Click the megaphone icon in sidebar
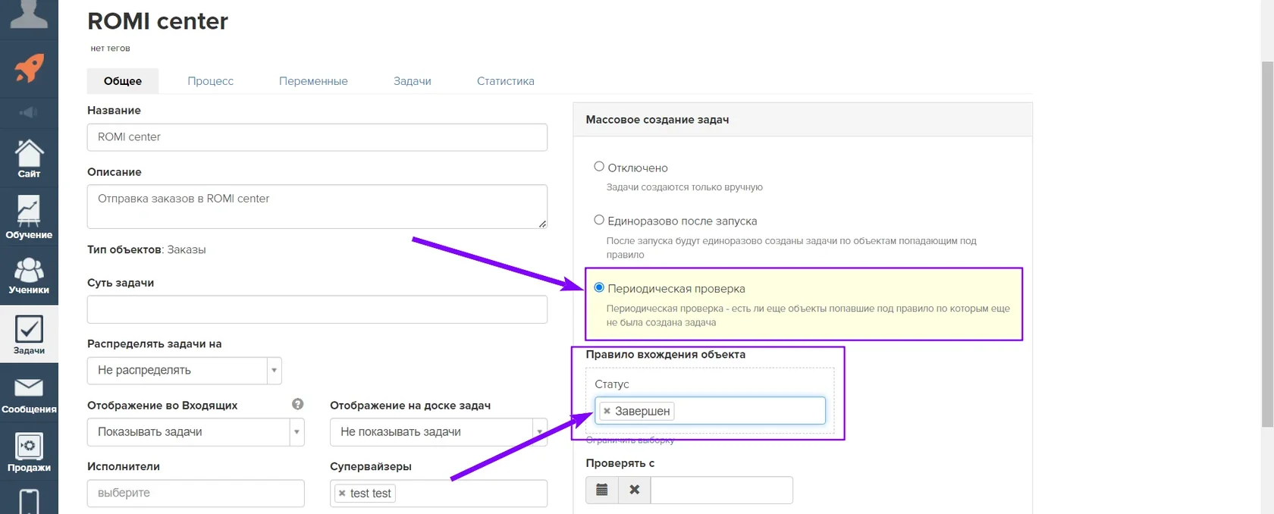 [x=29, y=112]
